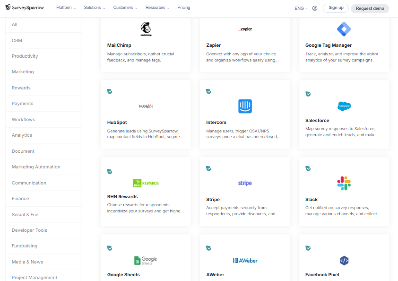Open the Slack integration title

[x=311, y=200]
